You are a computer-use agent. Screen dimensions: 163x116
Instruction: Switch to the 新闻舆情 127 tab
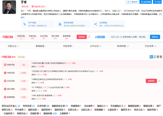click(123, 46)
